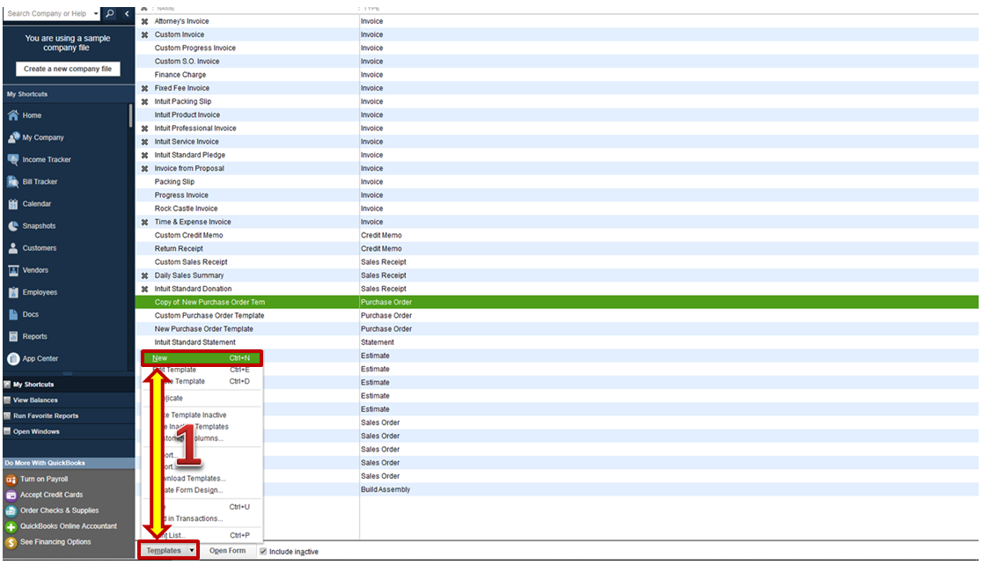Select Finance Charge template row

[557, 75]
